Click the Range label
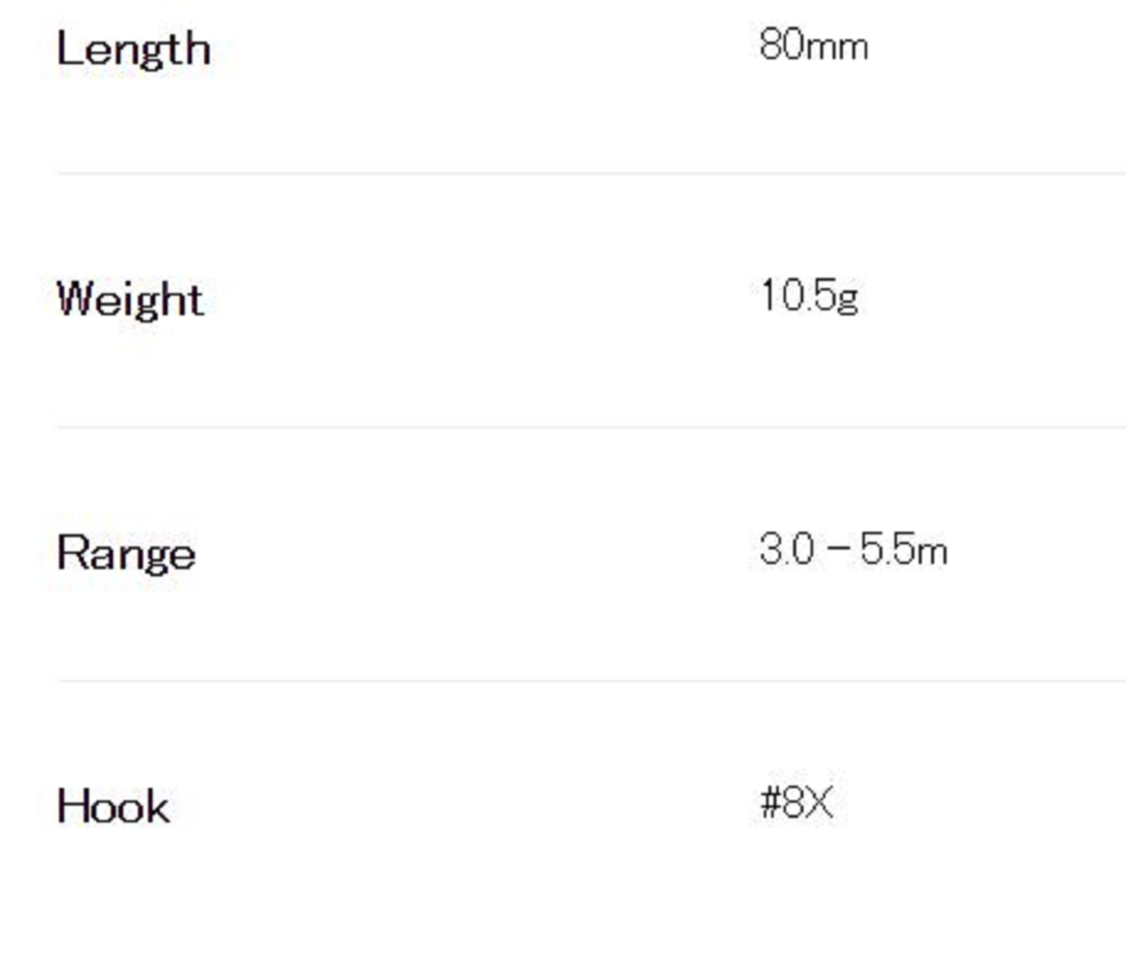The width and height of the screenshot is (1126, 958). click(126, 554)
